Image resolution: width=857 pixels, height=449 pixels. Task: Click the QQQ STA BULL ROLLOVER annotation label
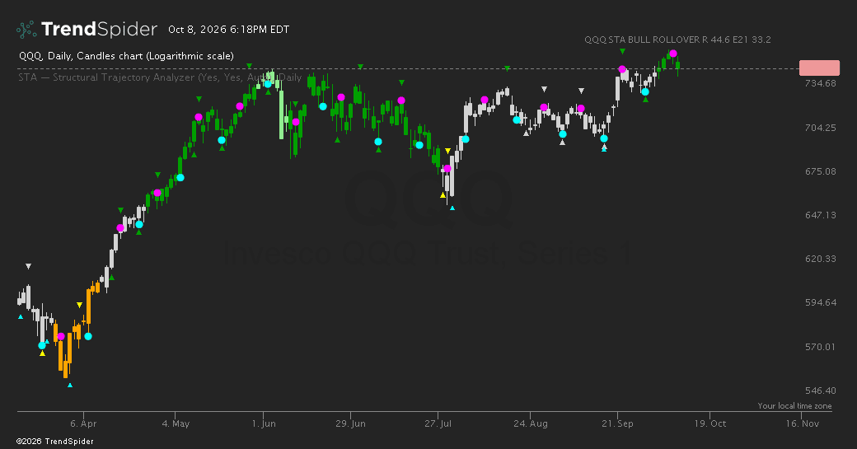point(677,40)
